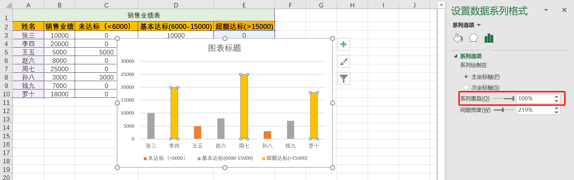The height and width of the screenshot is (180, 574).
Task: Click the 赵六 horizontal axis label
Action: pyautogui.click(x=221, y=146)
